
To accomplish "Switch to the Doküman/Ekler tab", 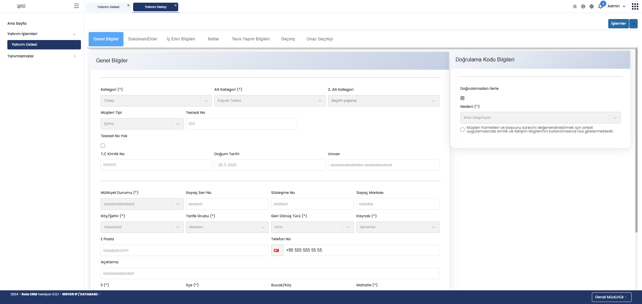I will click(x=143, y=39).
